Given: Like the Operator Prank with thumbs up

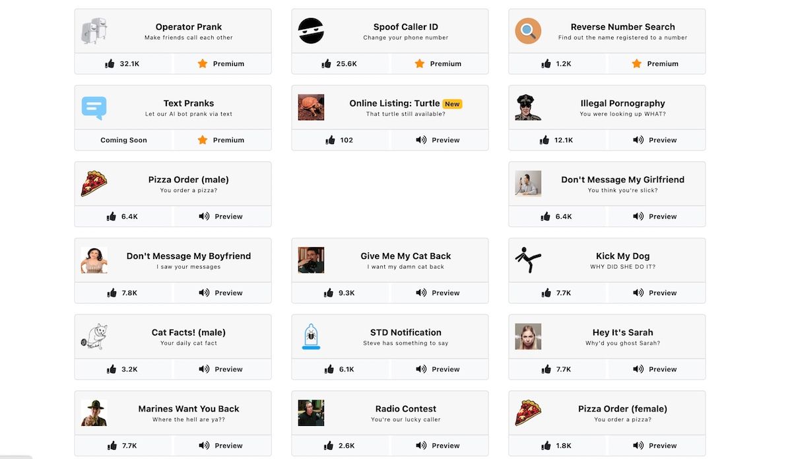Looking at the screenshot, I should point(110,64).
